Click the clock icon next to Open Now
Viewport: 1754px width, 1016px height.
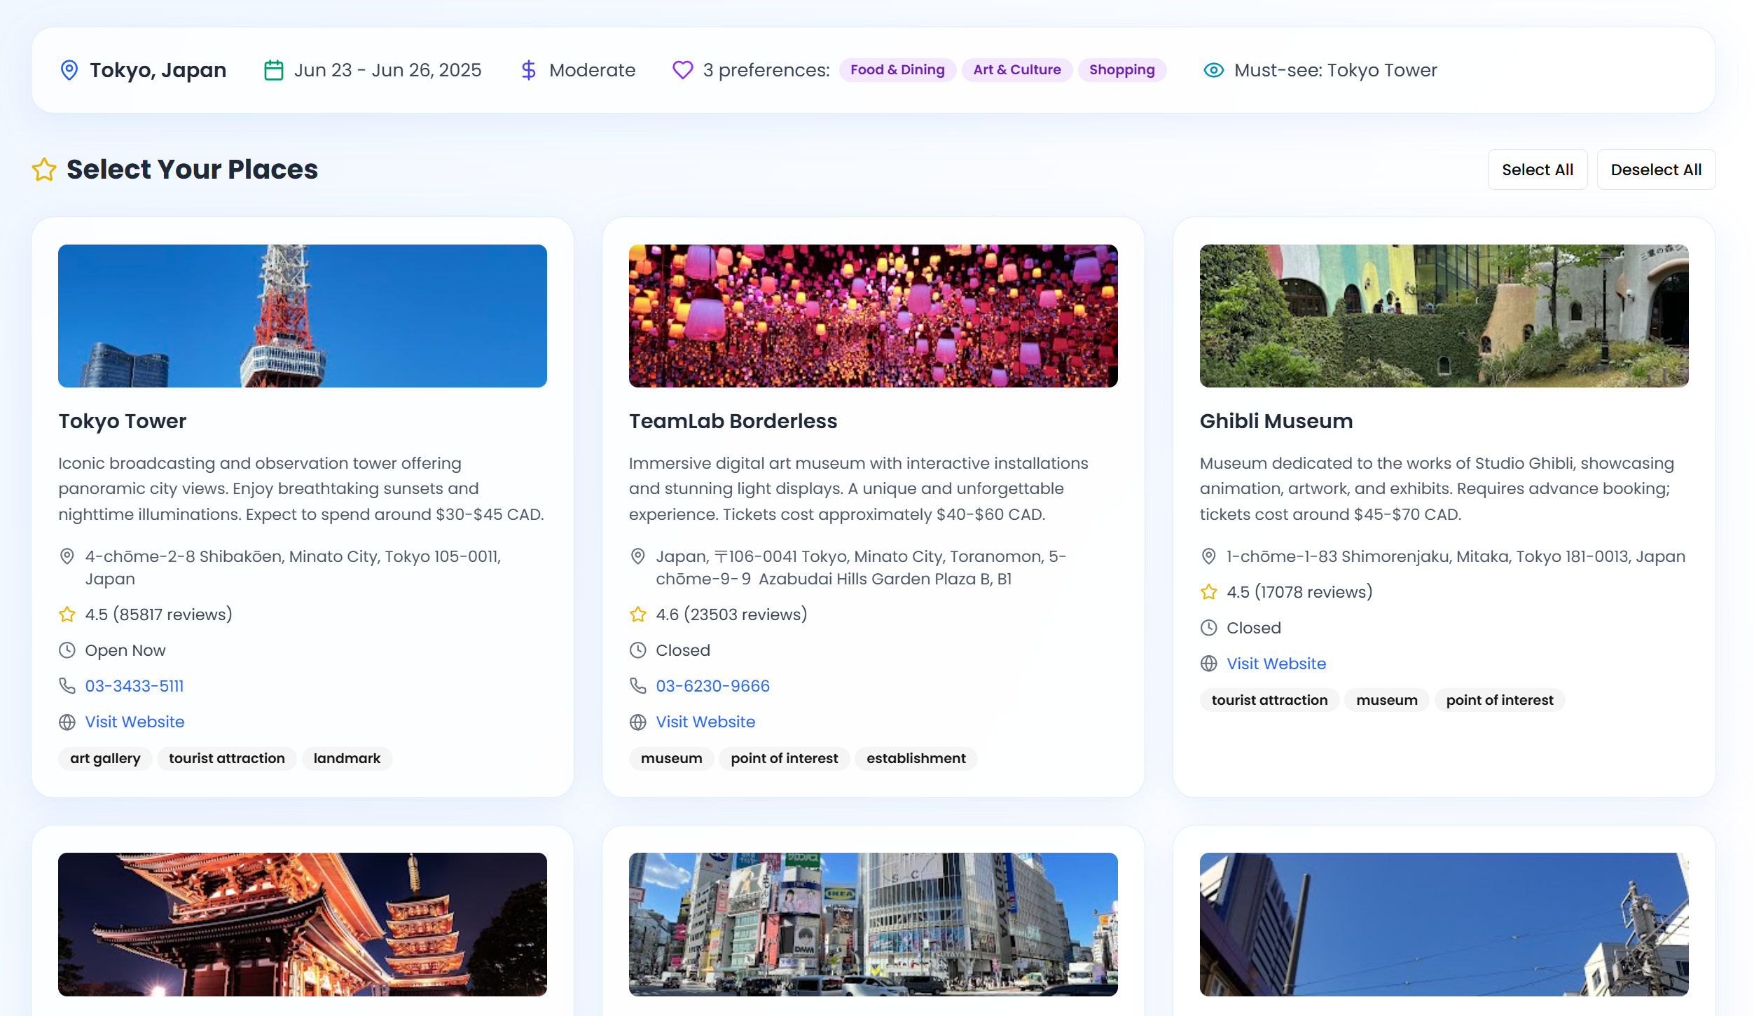pyautogui.click(x=67, y=650)
